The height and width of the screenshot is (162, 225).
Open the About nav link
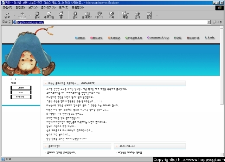click(96, 38)
